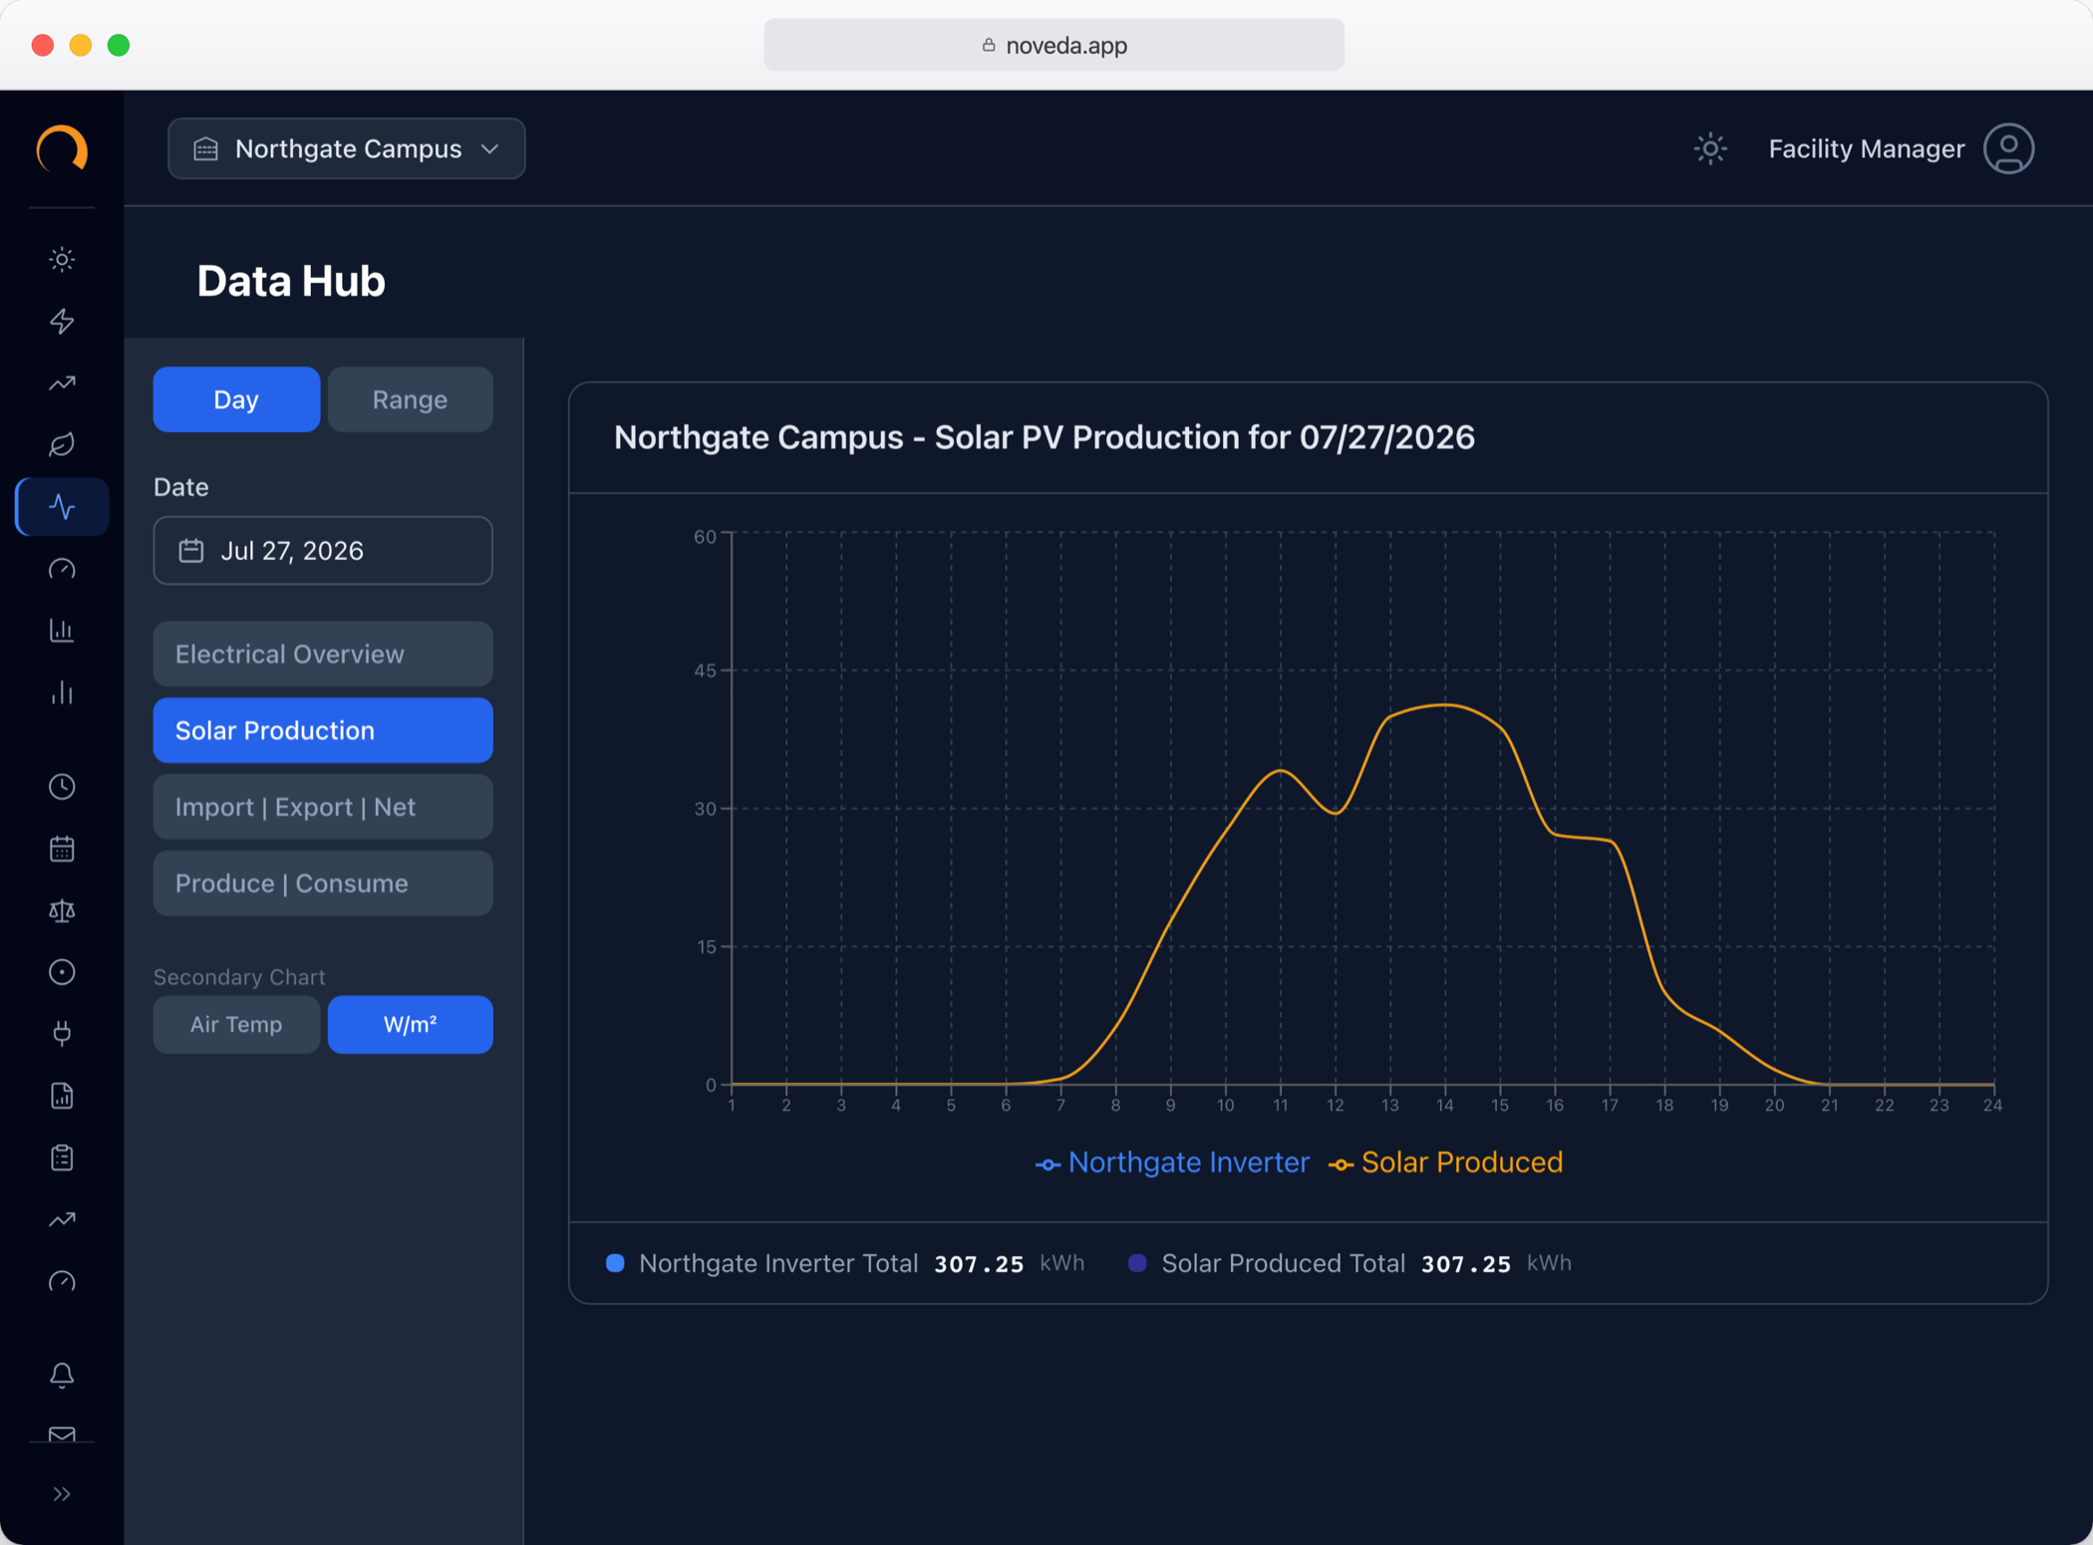Open the clipboard list icon

point(62,1158)
